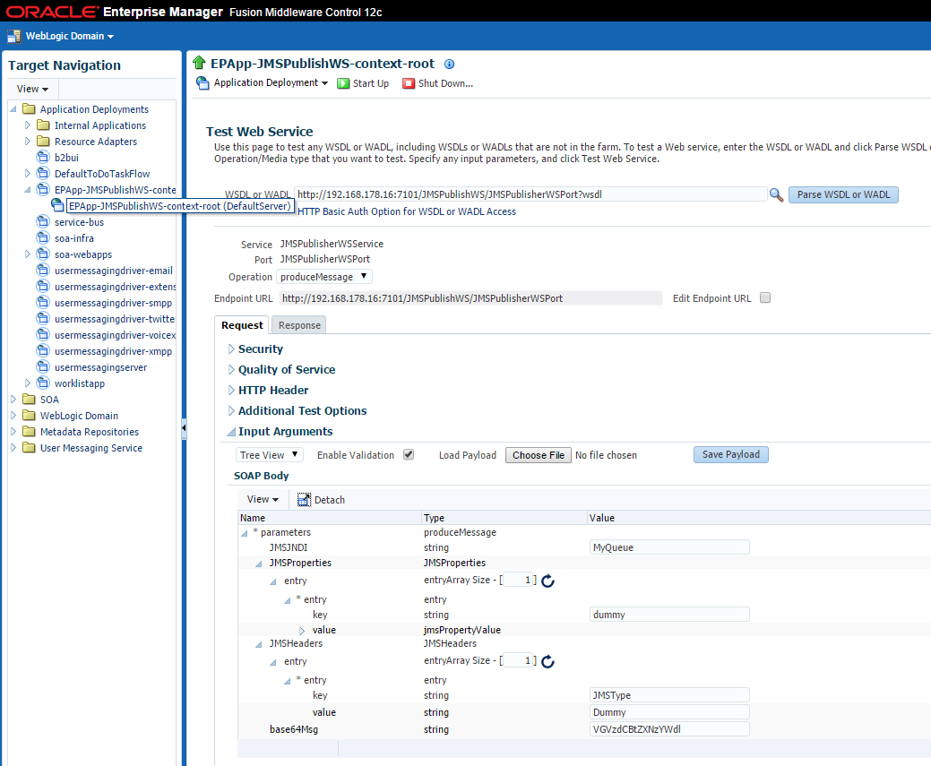Click the Choose File button
Screen dimensions: 931x766
coord(538,455)
